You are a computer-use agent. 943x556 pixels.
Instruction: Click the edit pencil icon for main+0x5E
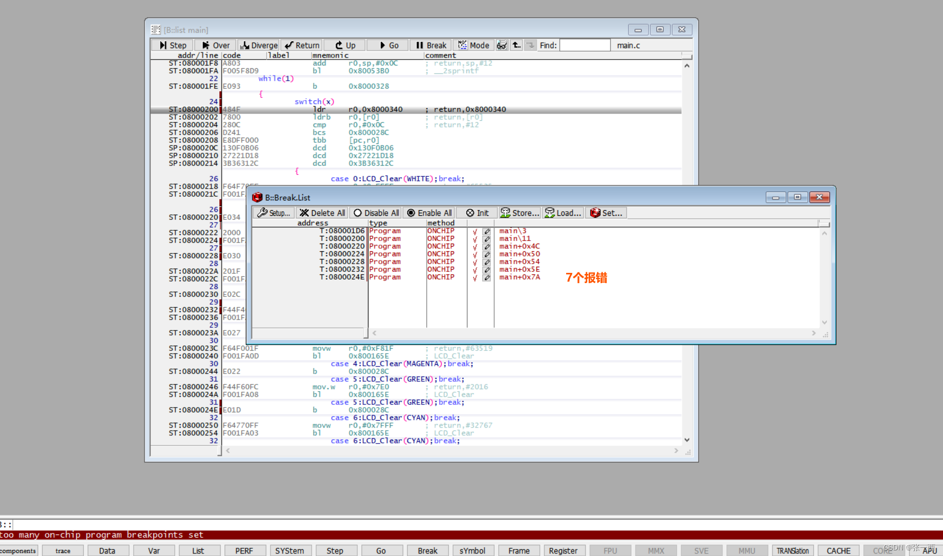point(486,270)
